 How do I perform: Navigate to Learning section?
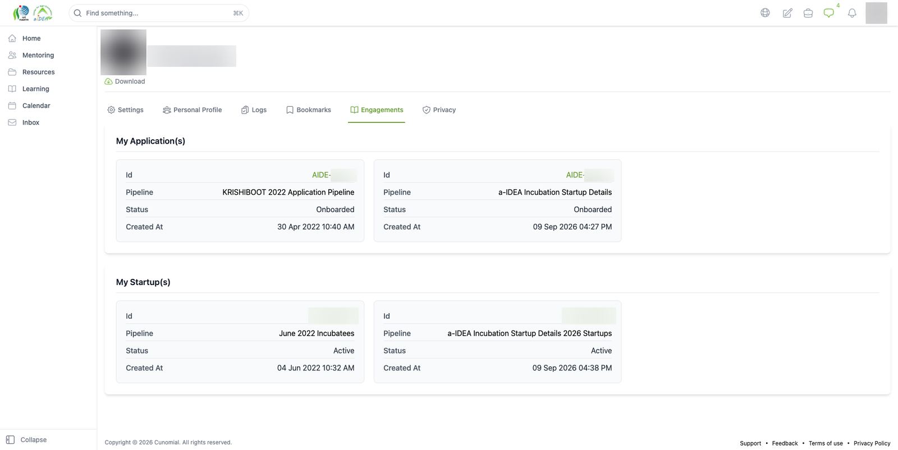[35, 89]
